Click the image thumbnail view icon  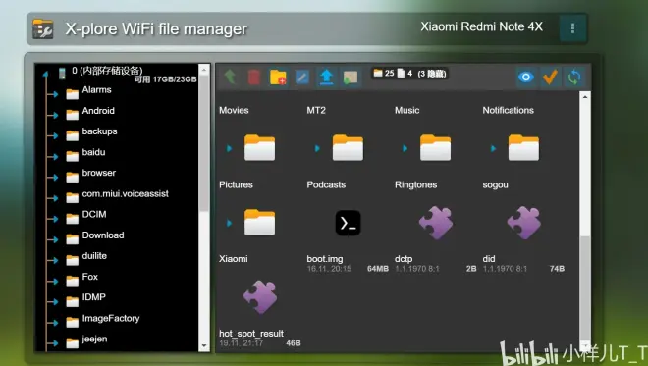[351, 78]
